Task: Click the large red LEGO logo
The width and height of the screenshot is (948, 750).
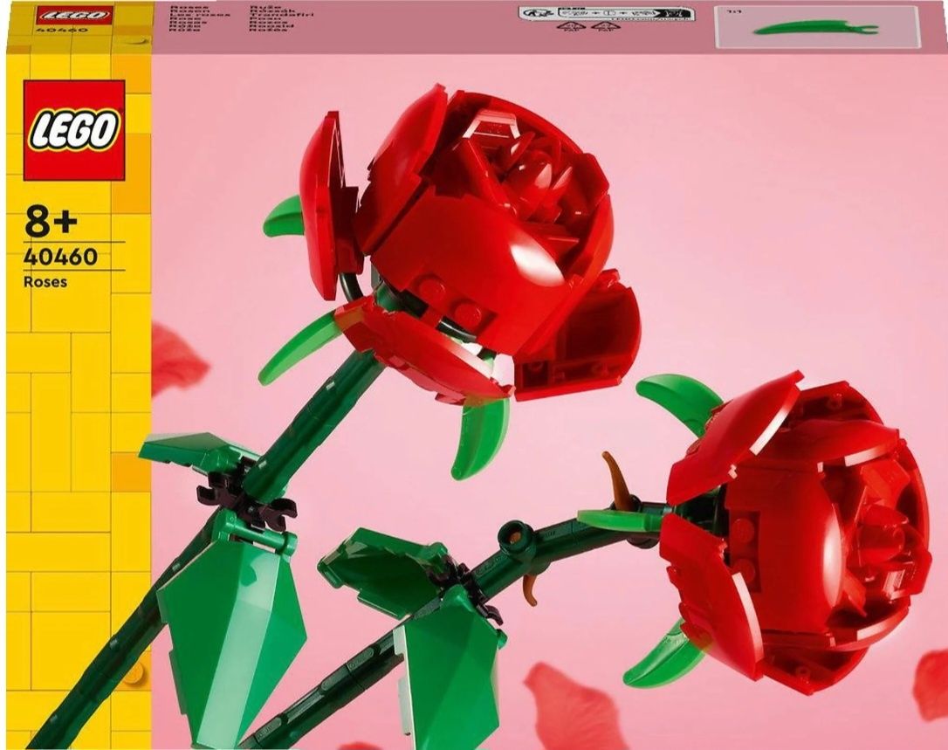Action: point(73,130)
